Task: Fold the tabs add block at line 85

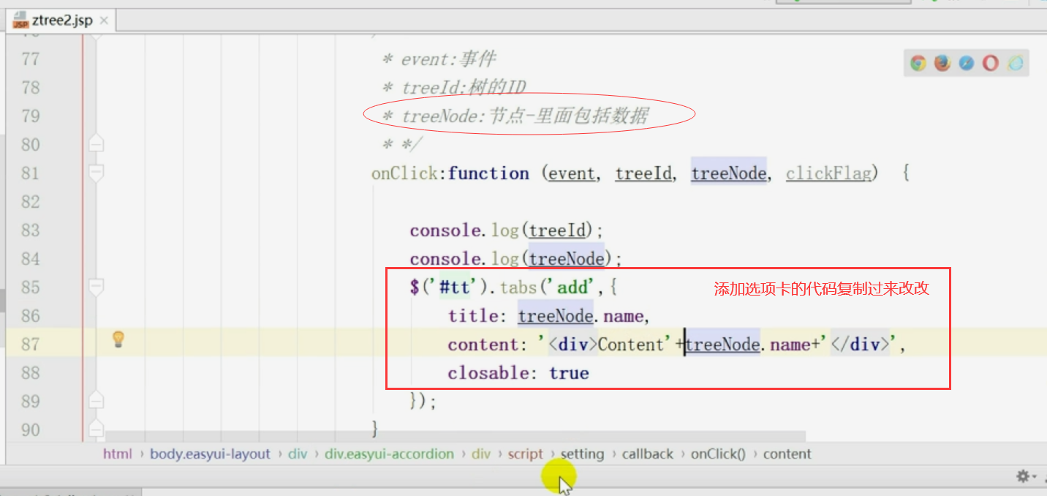Action: 96,287
